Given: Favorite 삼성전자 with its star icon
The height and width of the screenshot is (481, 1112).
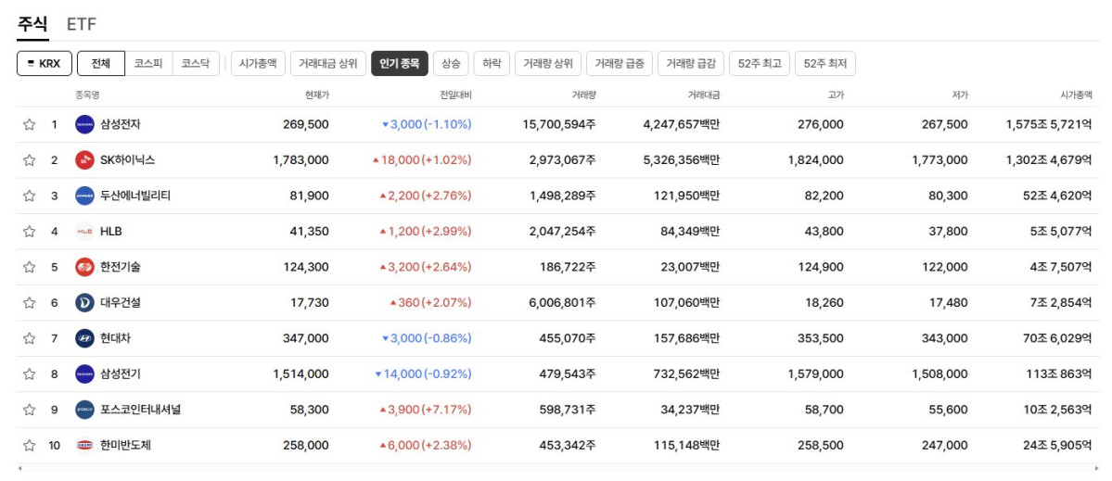Looking at the screenshot, I should (x=29, y=125).
